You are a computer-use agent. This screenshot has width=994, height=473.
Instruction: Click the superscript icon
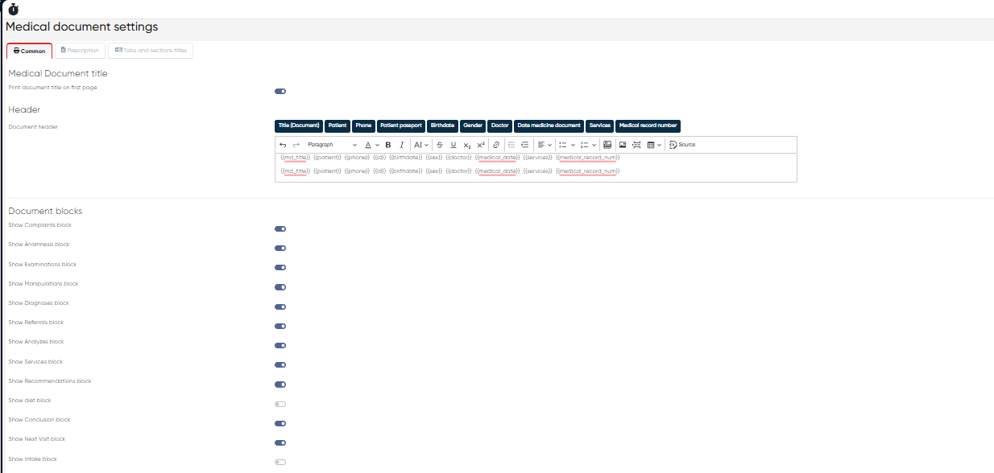click(481, 145)
